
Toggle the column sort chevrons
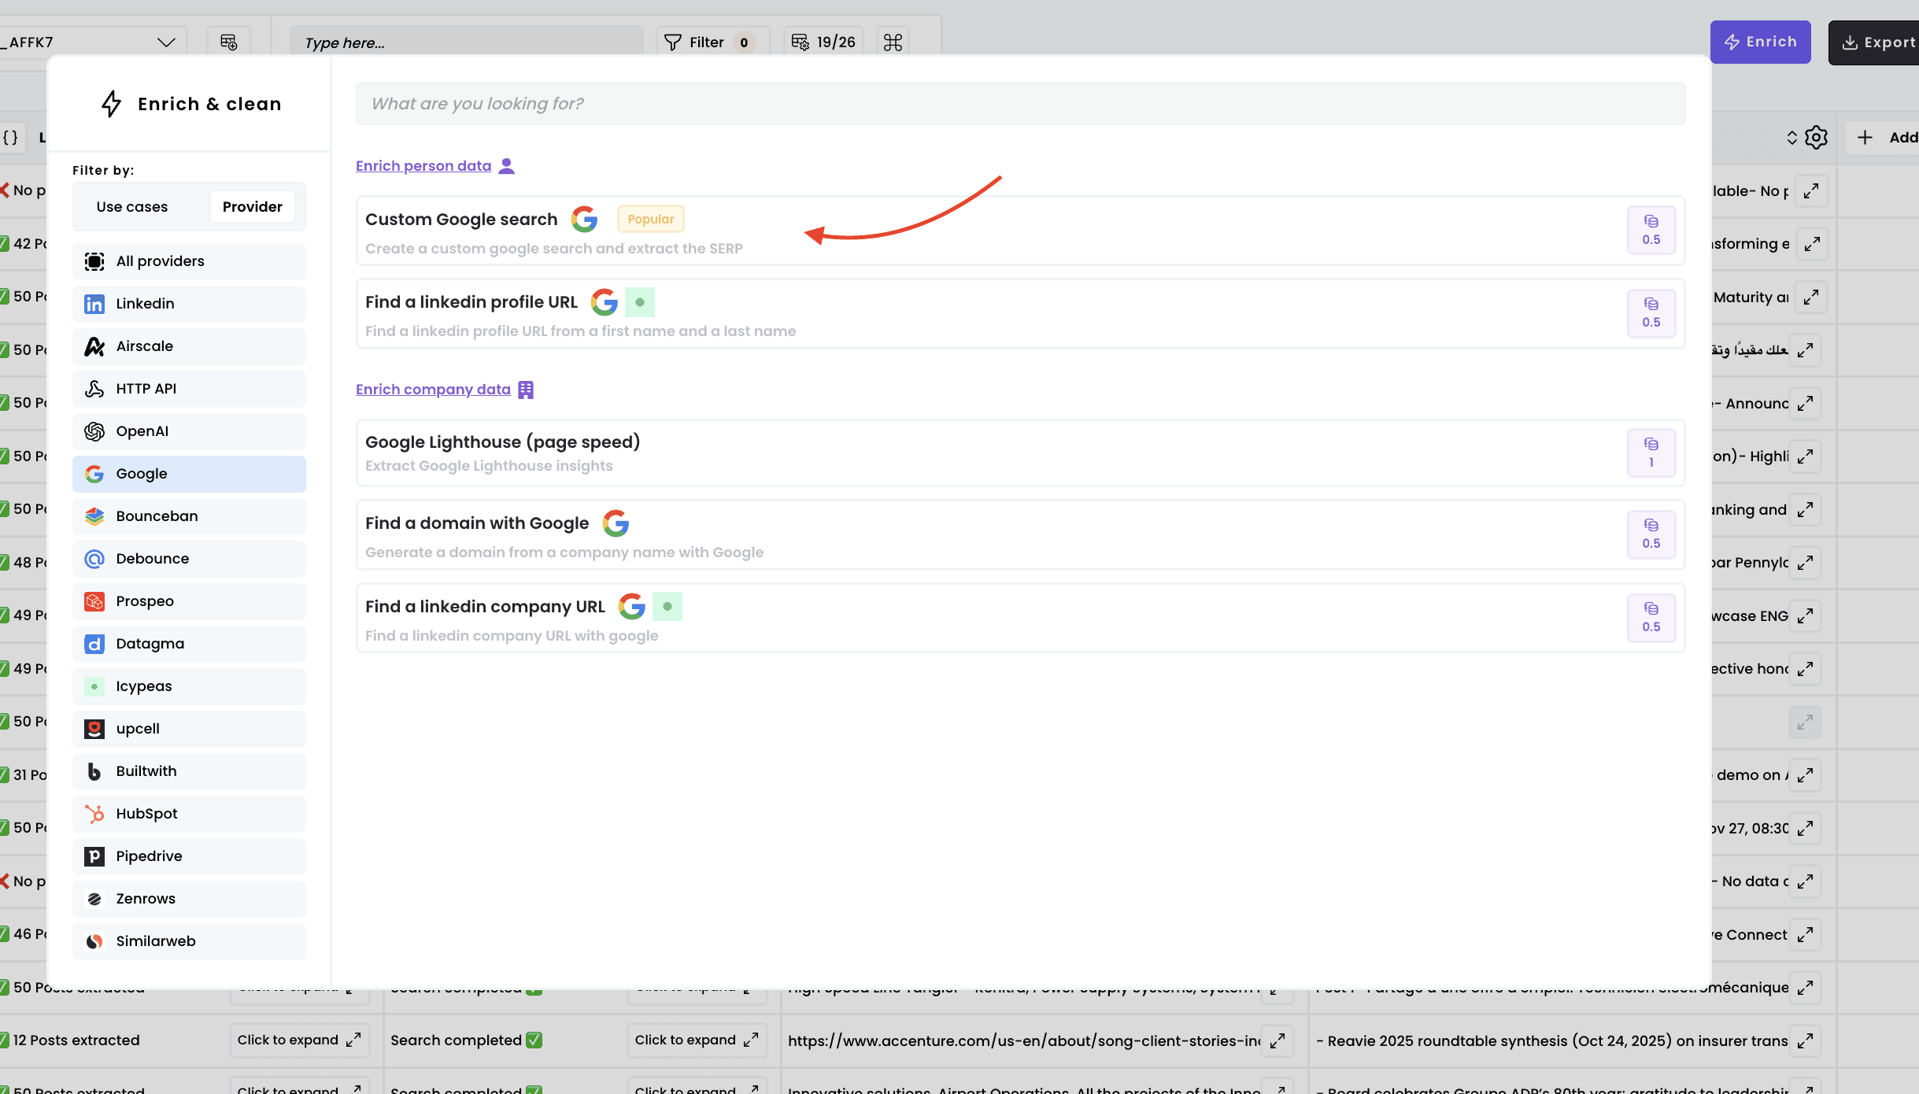click(1791, 138)
